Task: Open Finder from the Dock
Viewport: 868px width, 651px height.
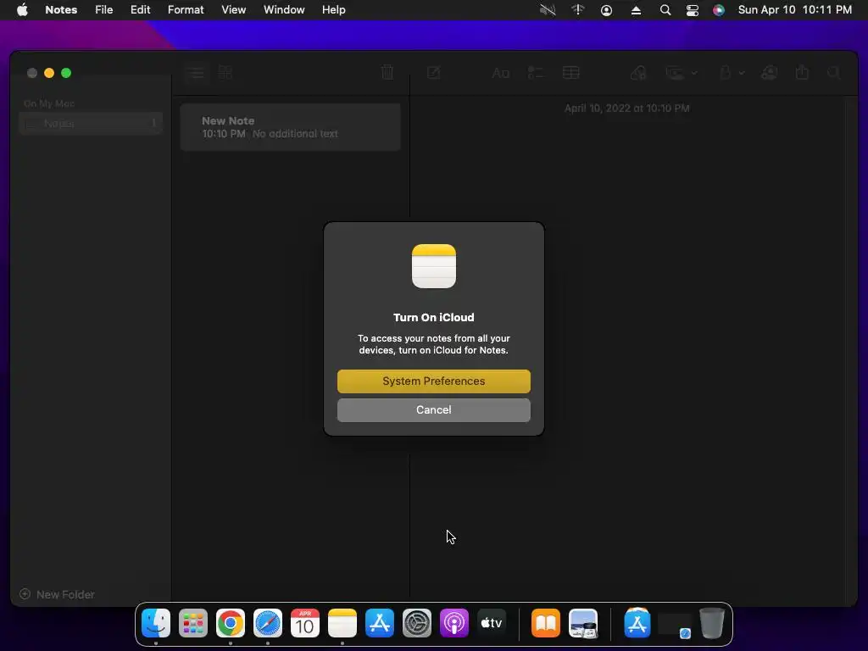Action: (156, 623)
